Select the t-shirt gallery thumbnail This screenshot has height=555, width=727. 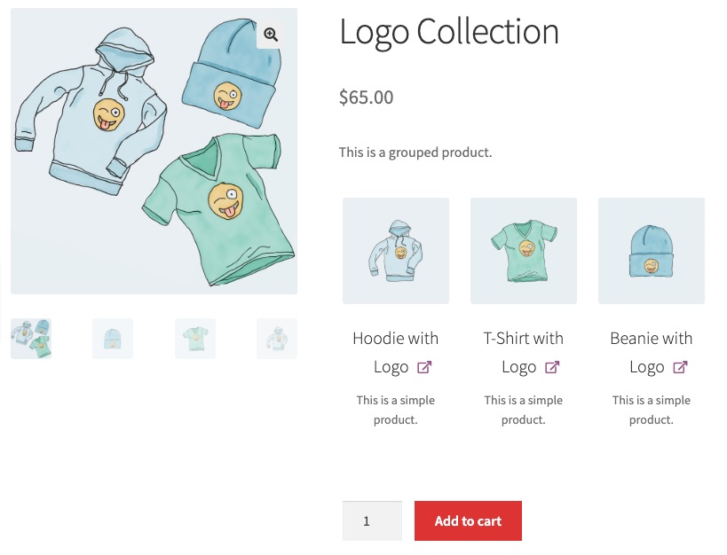coord(195,339)
